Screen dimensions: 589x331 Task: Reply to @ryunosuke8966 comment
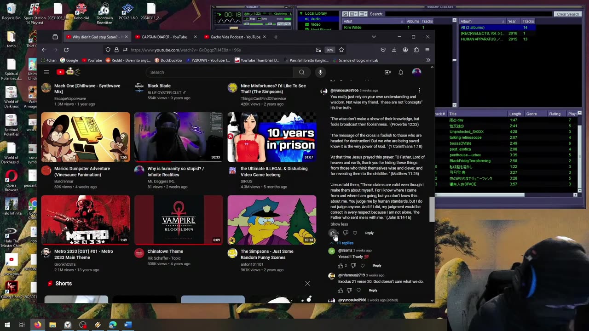(369, 233)
